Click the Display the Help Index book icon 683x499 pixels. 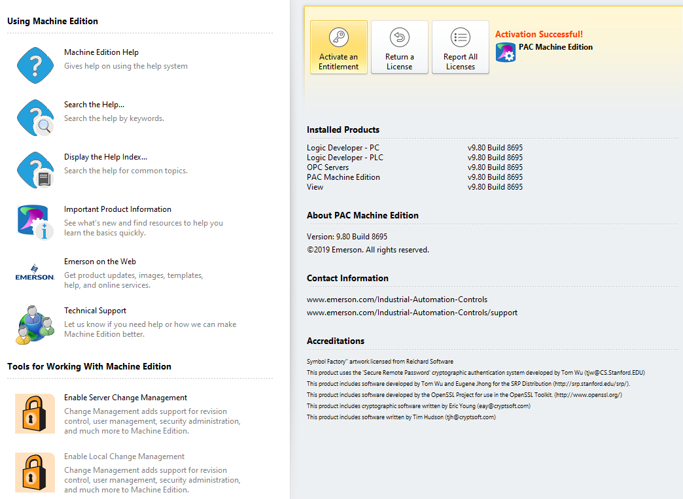click(x=35, y=170)
